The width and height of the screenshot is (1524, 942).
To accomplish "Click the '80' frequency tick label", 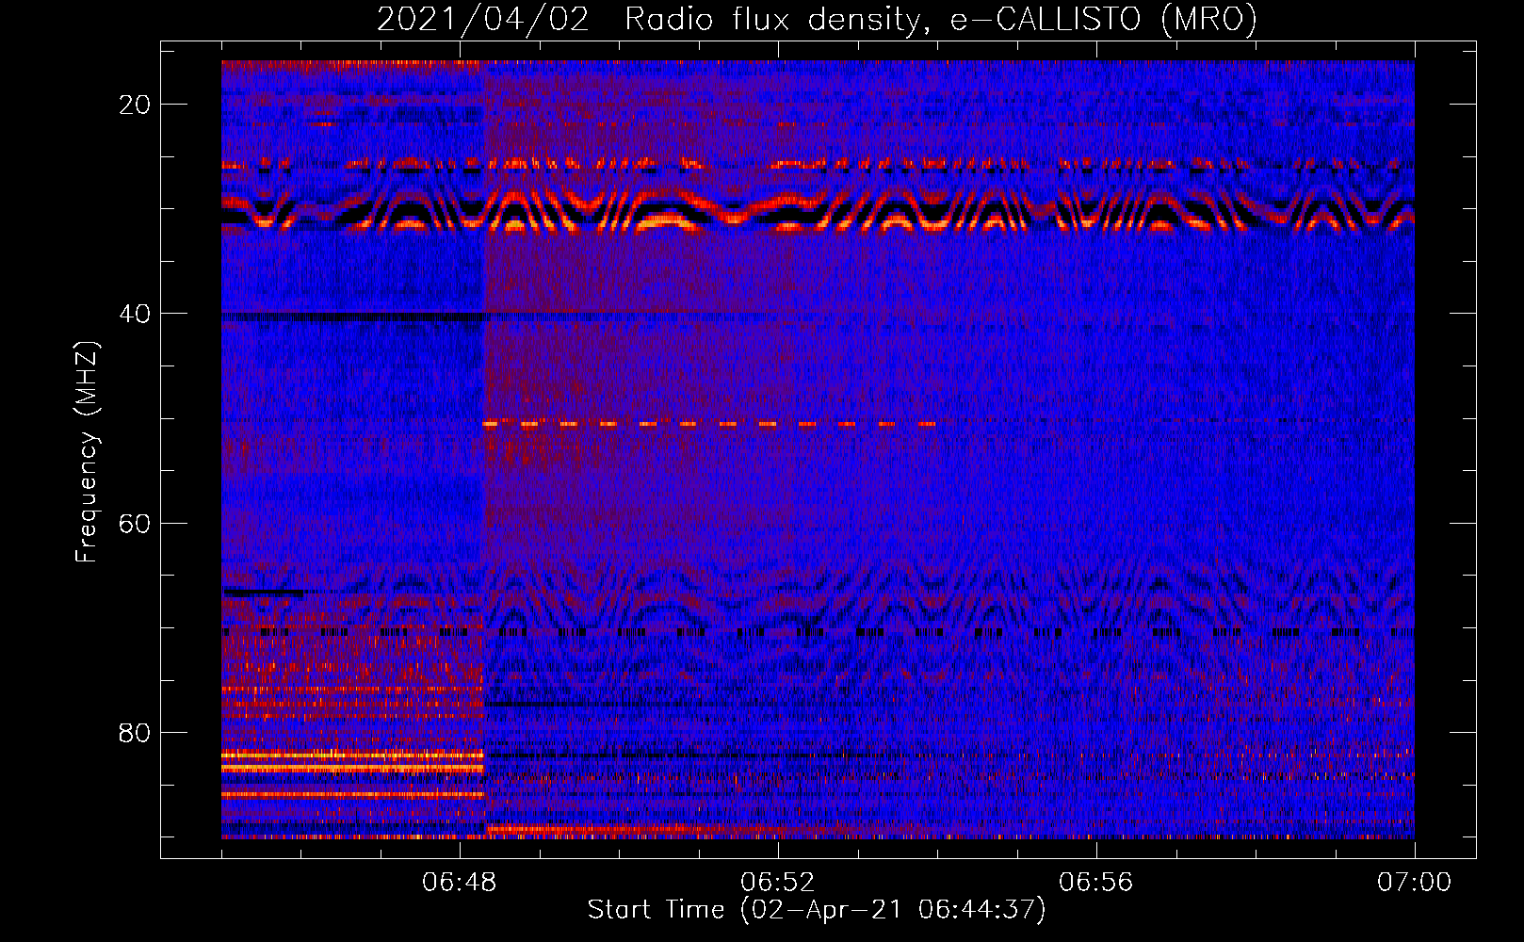I will click(135, 733).
